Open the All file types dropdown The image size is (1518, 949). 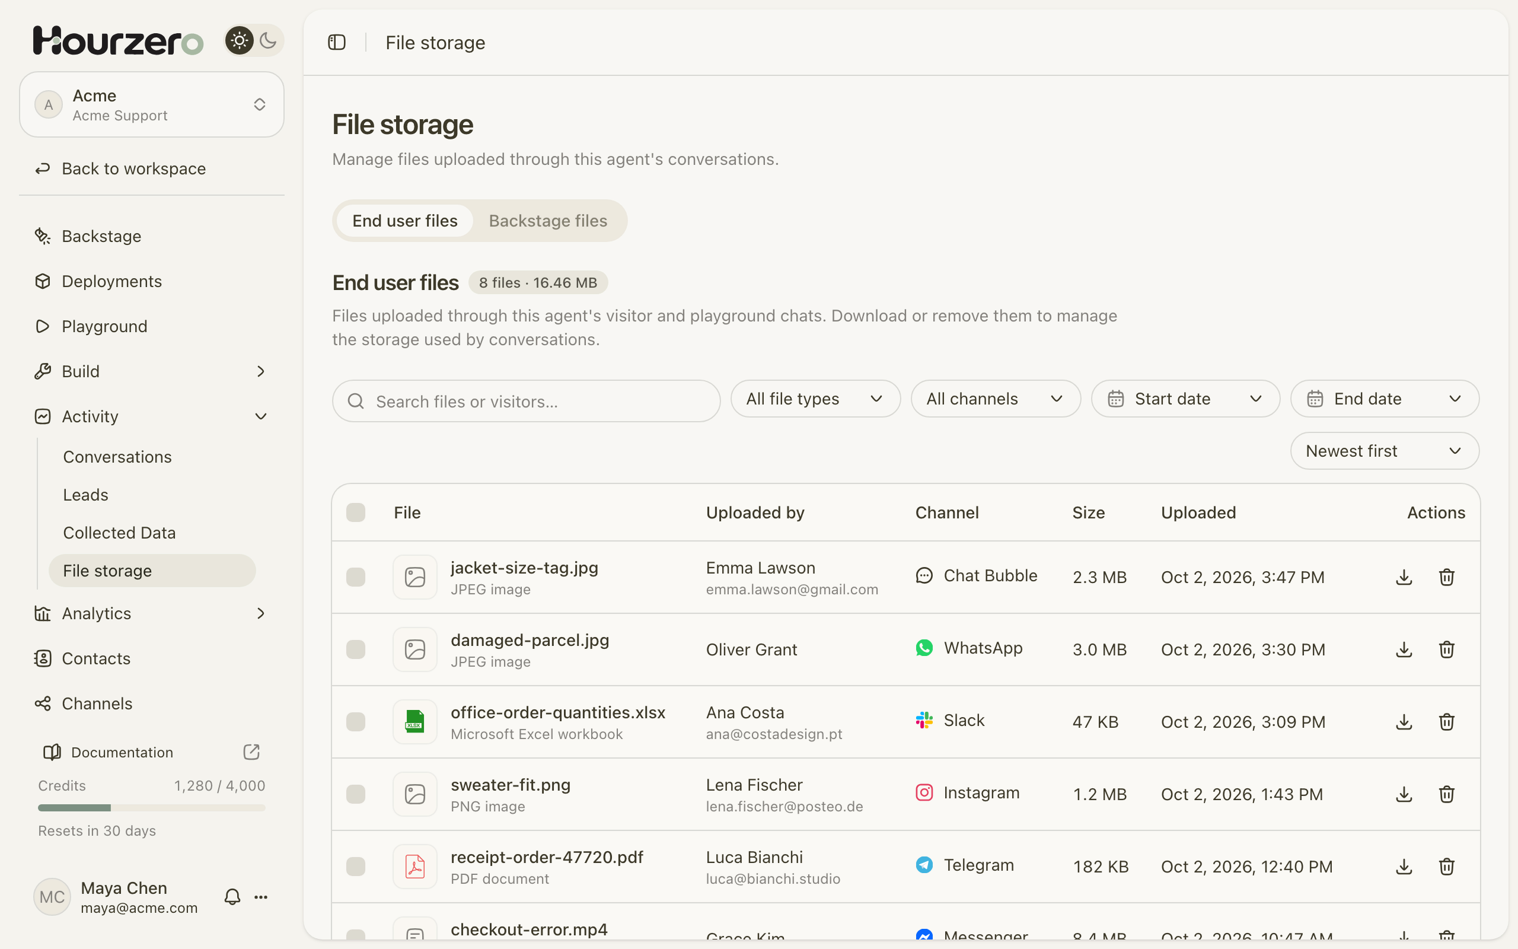[x=815, y=399]
